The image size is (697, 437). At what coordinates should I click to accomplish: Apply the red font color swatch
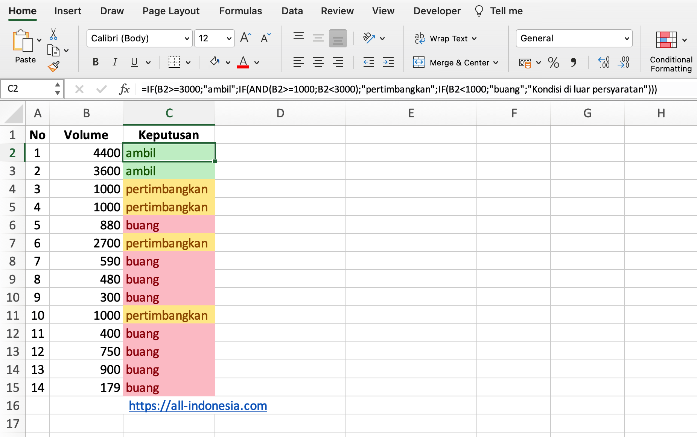243,62
